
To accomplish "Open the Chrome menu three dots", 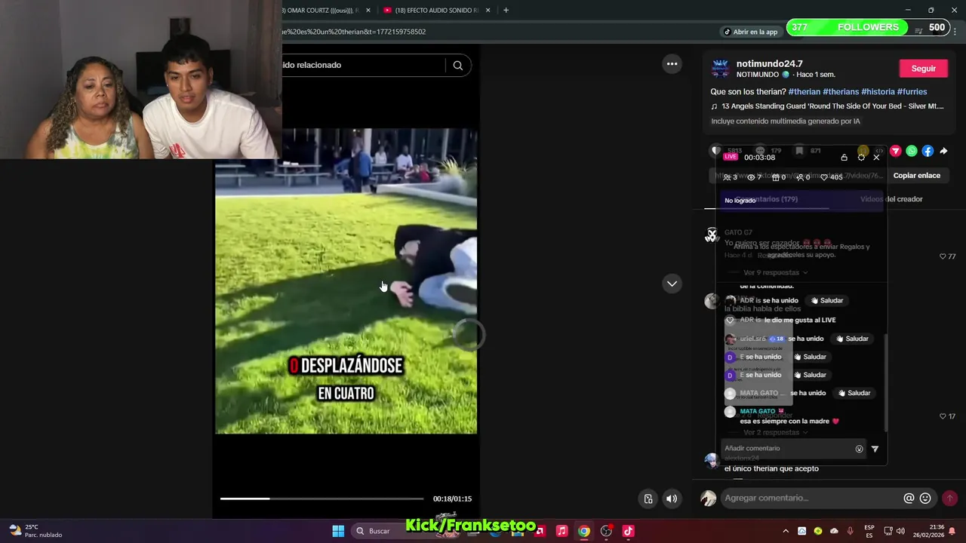I will (x=955, y=32).
